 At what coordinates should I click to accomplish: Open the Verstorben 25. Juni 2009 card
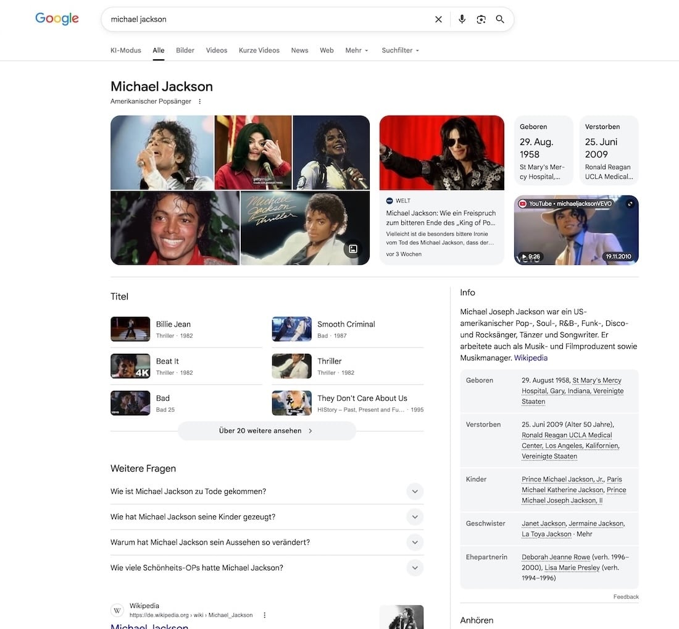(609, 150)
